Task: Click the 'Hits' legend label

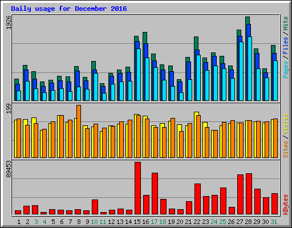Action: pyautogui.click(x=286, y=23)
